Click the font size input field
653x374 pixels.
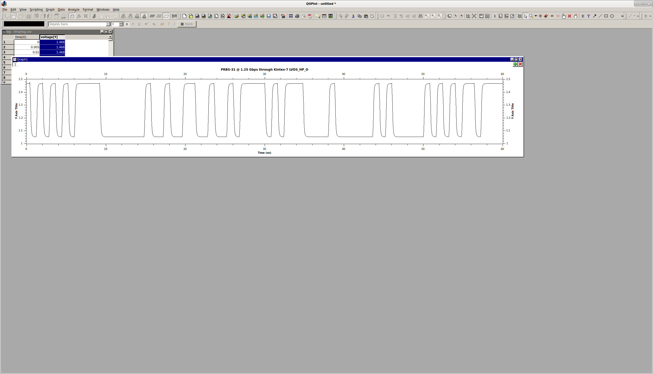(115, 24)
